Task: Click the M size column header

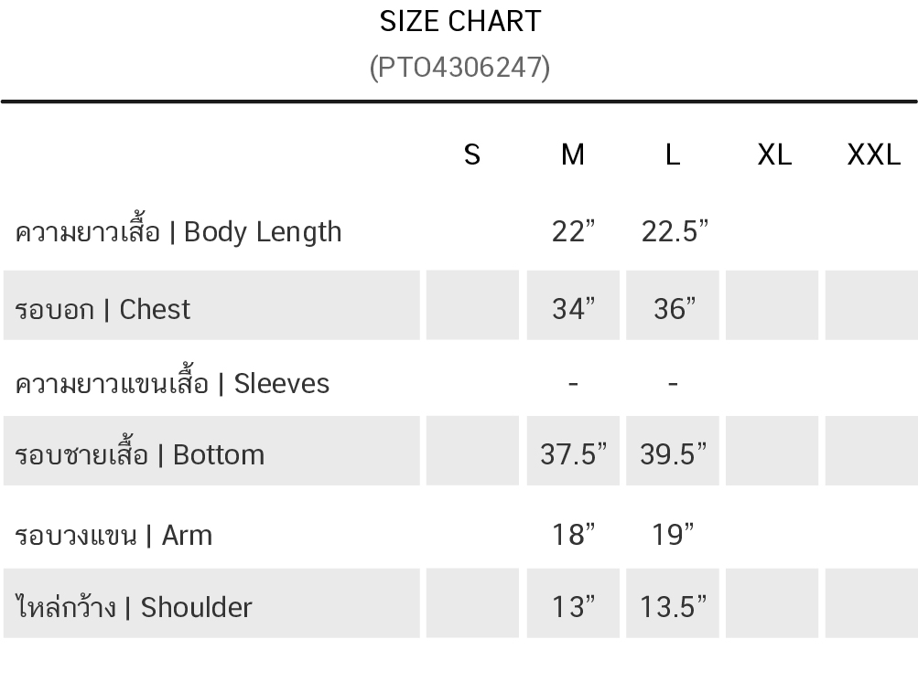Action: pos(573,155)
